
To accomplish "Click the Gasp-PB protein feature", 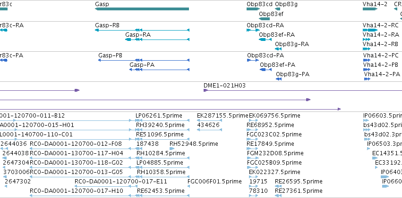I will click(x=144, y=60).
